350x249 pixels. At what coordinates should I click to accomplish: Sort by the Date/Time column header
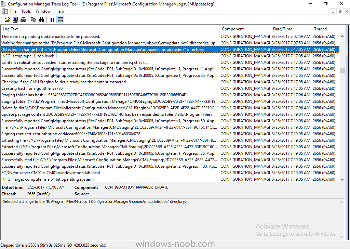coord(291,29)
